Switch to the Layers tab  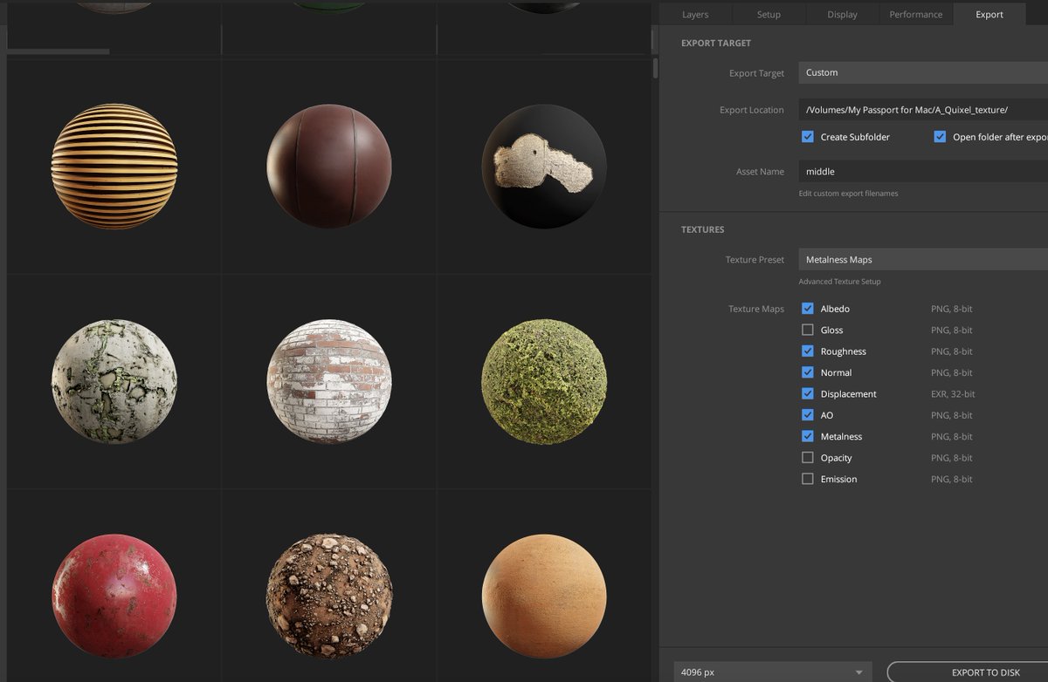[695, 14]
